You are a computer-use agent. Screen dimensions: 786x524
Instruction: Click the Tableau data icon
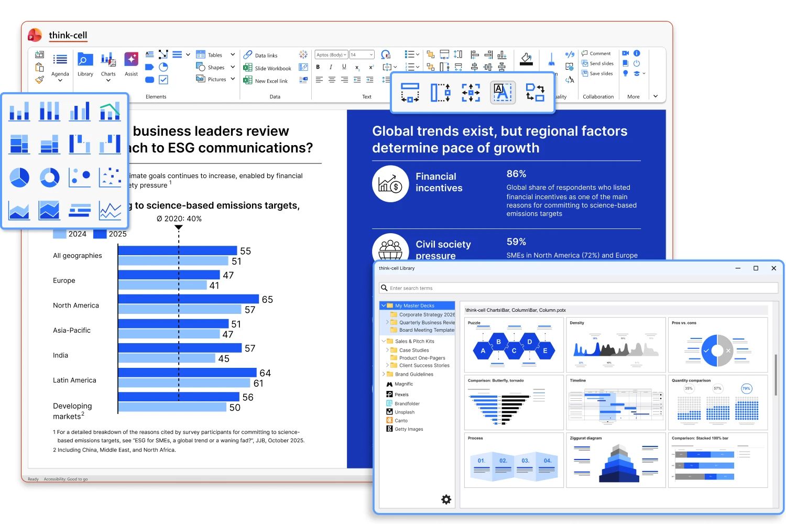coord(303,54)
